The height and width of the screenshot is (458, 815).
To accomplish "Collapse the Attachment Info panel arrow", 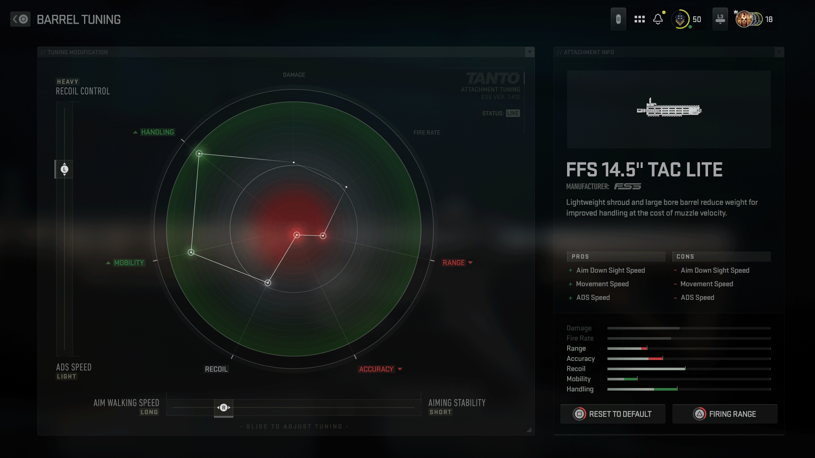I will tap(779, 52).
